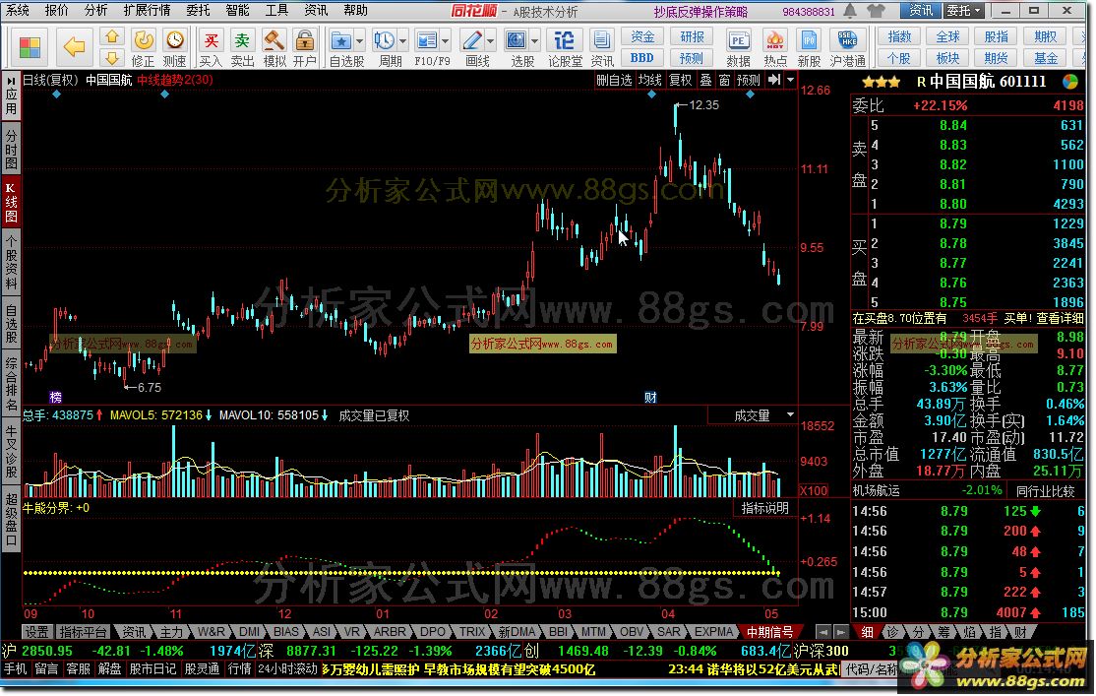Click the BBD toolbar button
1096x696 pixels.
point(641,58)
